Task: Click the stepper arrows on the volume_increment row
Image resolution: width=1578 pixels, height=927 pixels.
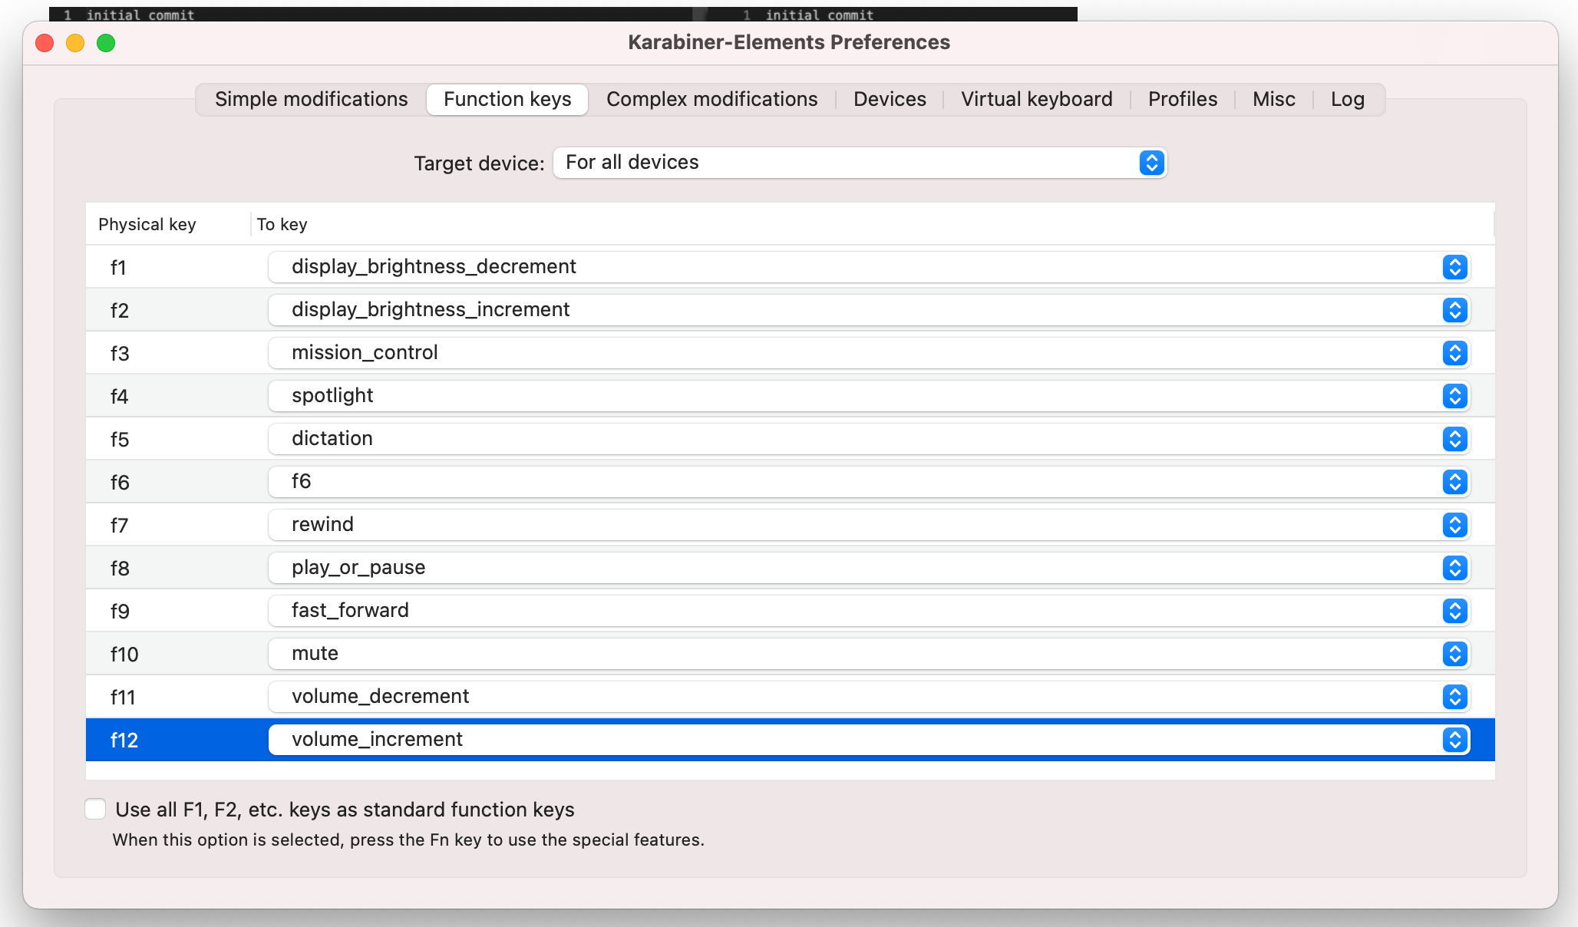Action: [x=1454, y=740]
